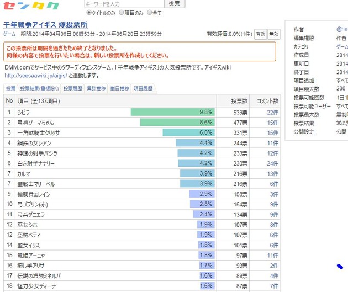Open the 9件 comments for 弓ゴブリン(赤)
348x292 pixels.
pos(274,204)
